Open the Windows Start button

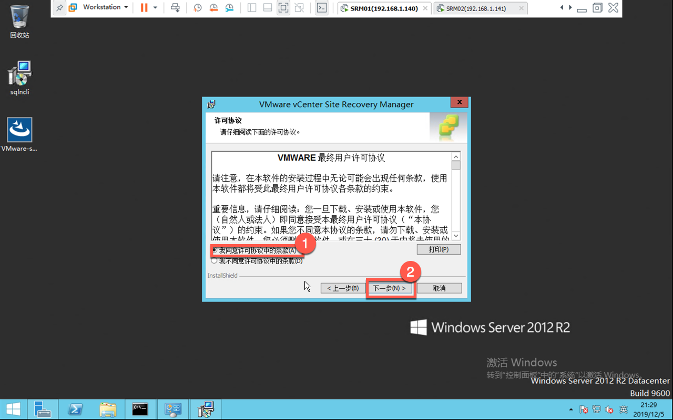13,409
